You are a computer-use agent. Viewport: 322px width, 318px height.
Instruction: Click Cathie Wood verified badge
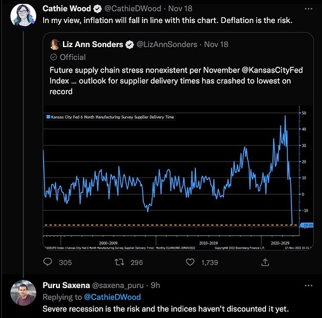click(x=97, y=9)
